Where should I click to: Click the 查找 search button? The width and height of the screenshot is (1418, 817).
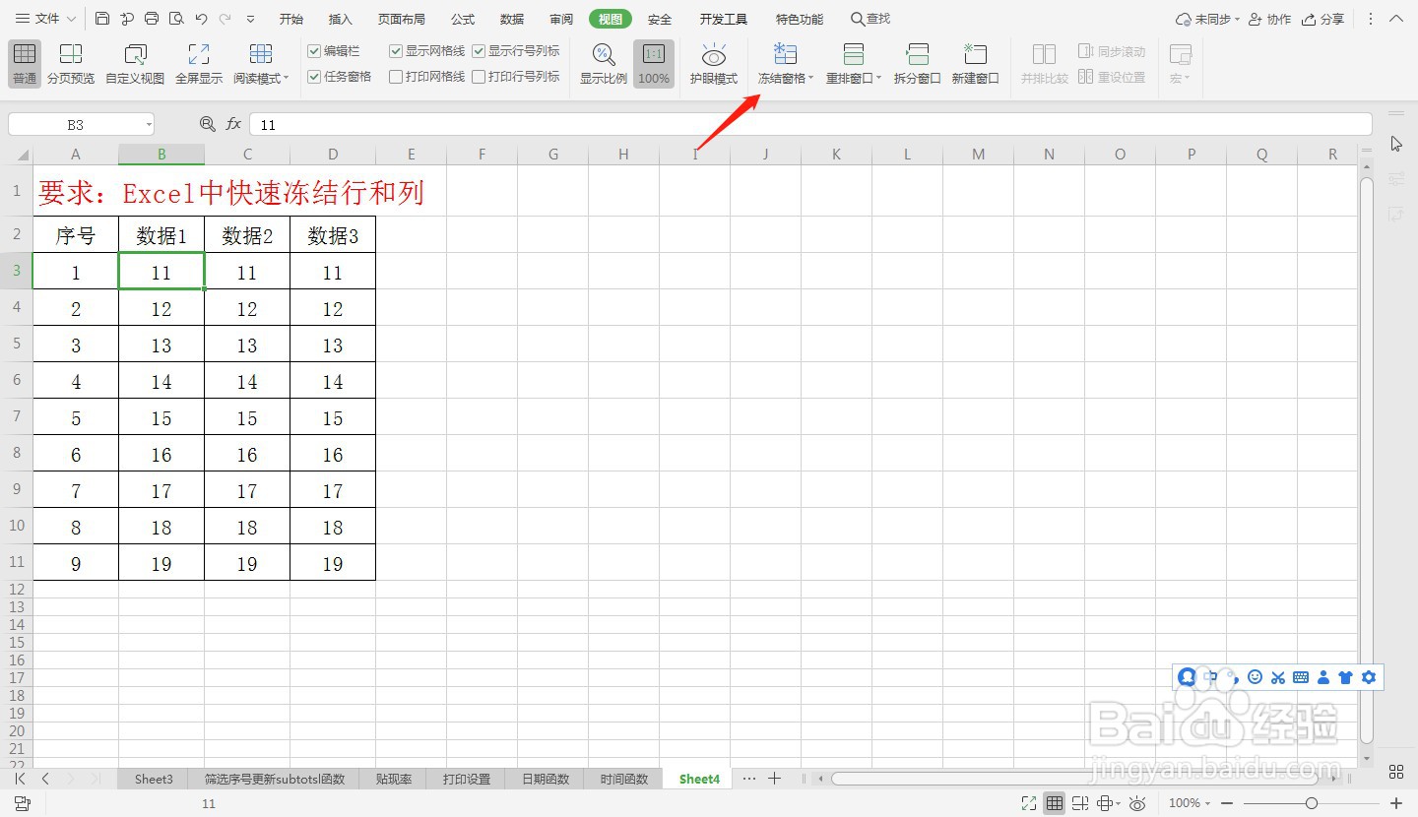click(x=870, y=19)
